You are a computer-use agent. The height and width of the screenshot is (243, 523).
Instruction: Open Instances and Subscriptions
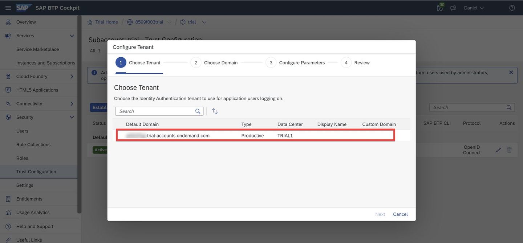coord(46,63)
